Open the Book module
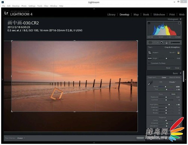The width and height of the screenshot is (188, 145). pyautogui.click(x=146, y=15)
